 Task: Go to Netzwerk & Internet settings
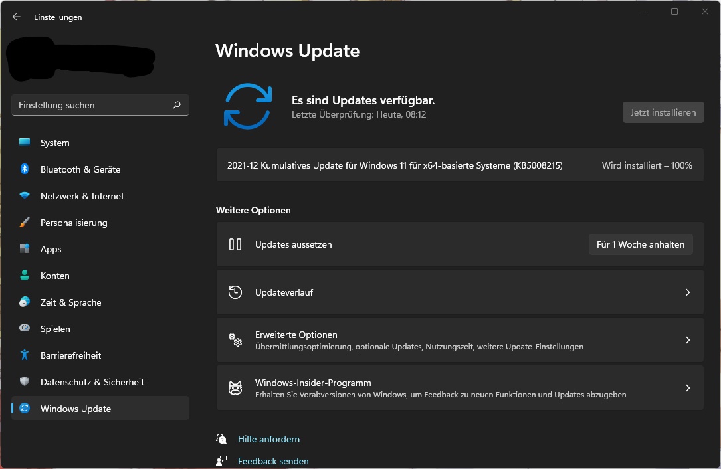coord(100,197)
